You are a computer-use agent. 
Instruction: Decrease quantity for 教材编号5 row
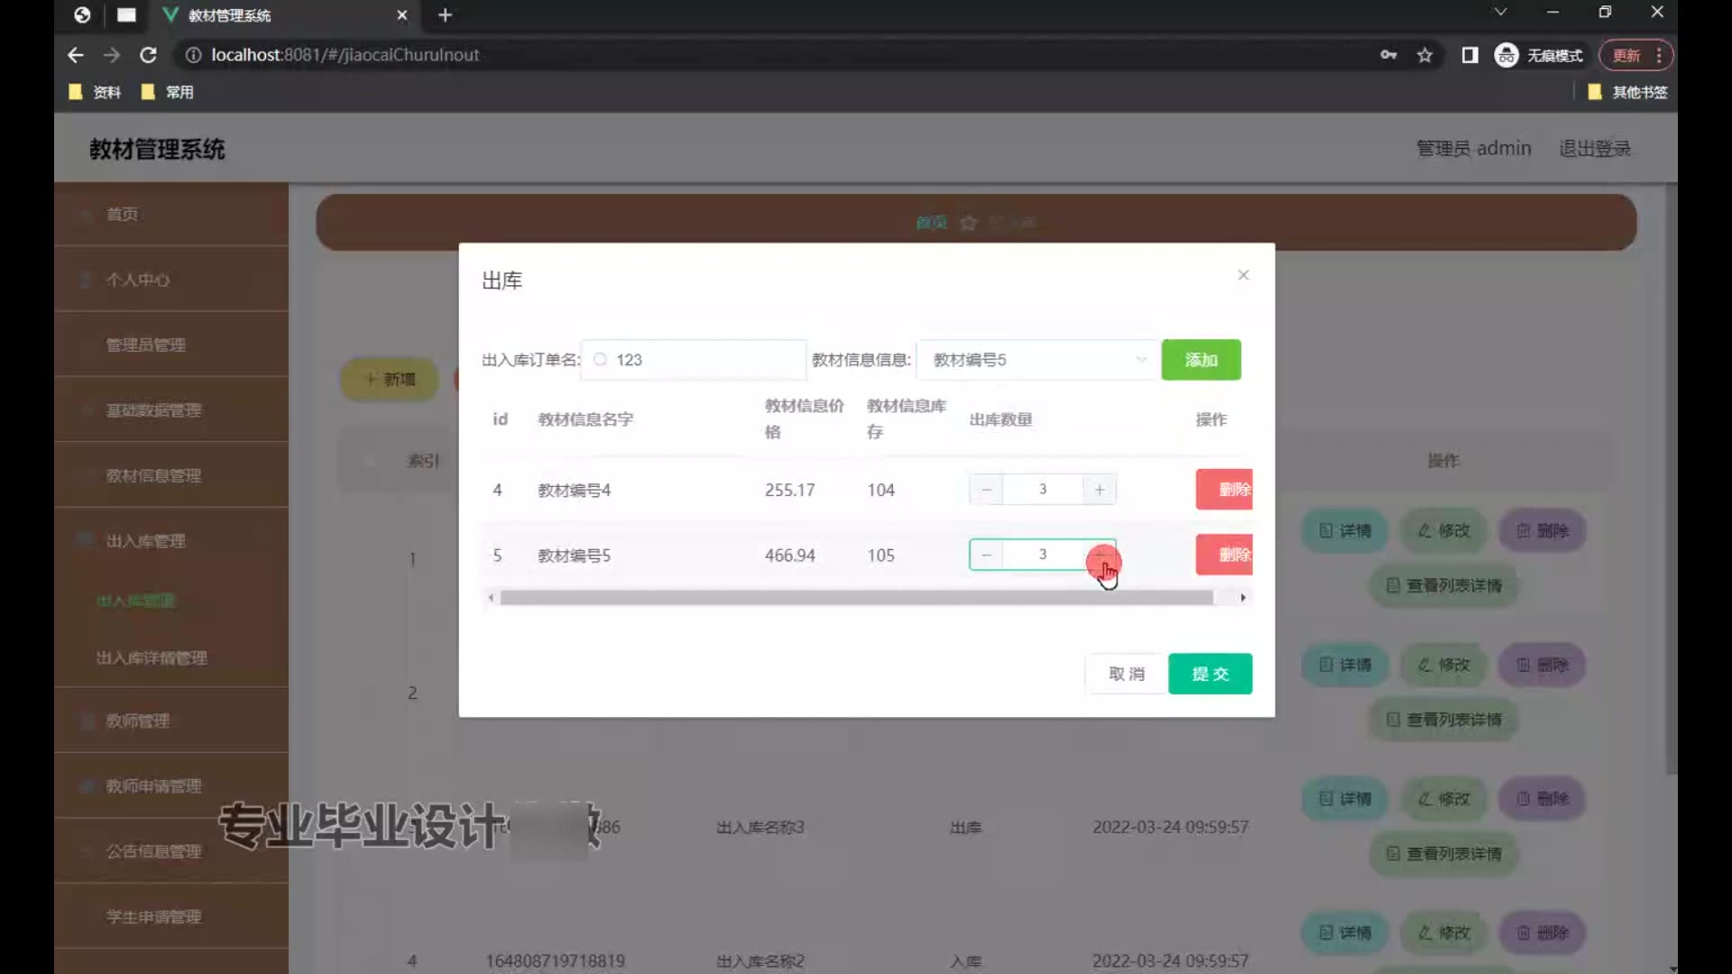(x=986, y=555)
